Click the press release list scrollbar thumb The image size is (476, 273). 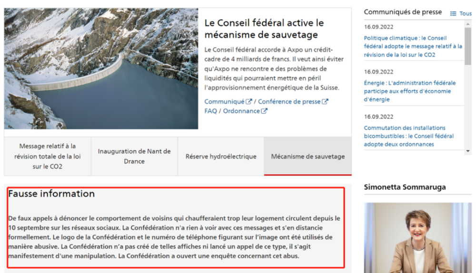(x=468, y=46)
